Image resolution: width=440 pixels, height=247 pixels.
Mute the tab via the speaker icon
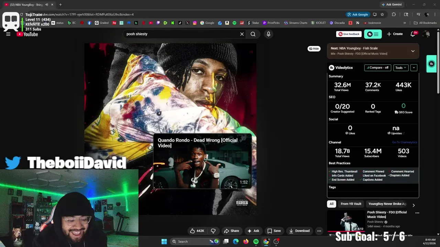46,5
